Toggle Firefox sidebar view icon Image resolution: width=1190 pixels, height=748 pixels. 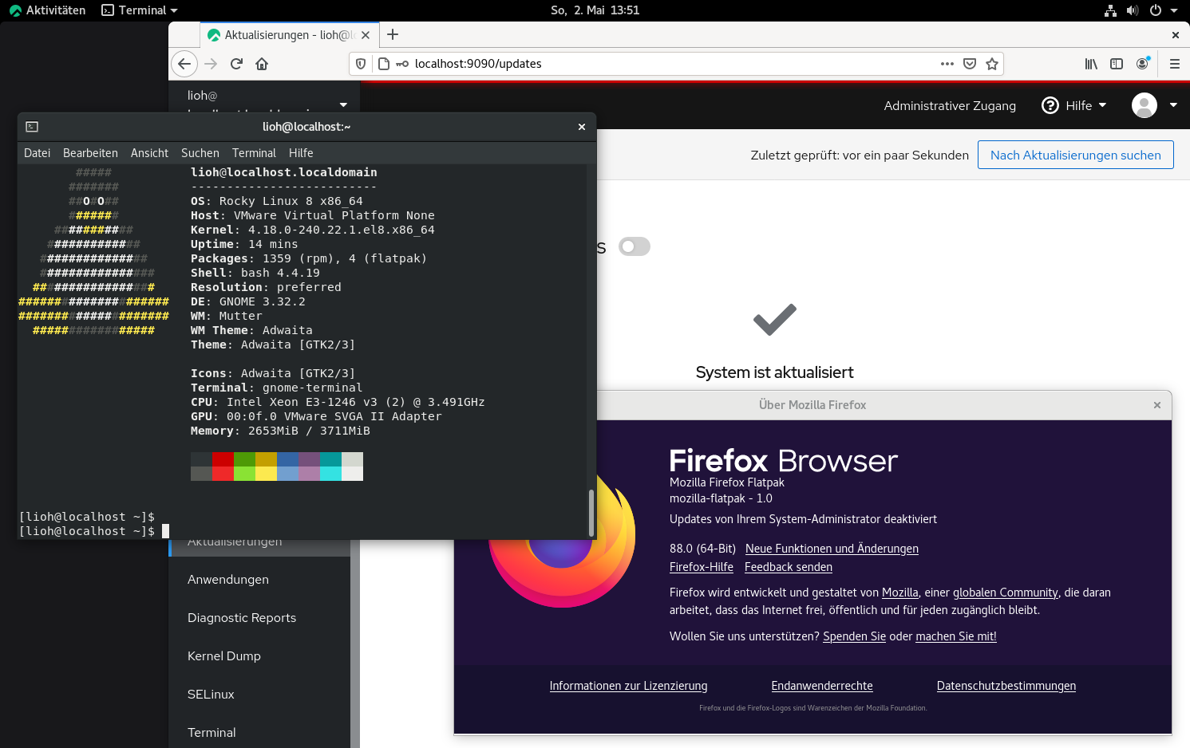pyautogui.click(x=1117, y=64)
